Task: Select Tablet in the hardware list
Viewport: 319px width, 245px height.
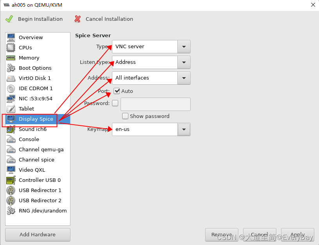Action: point(38,109)
